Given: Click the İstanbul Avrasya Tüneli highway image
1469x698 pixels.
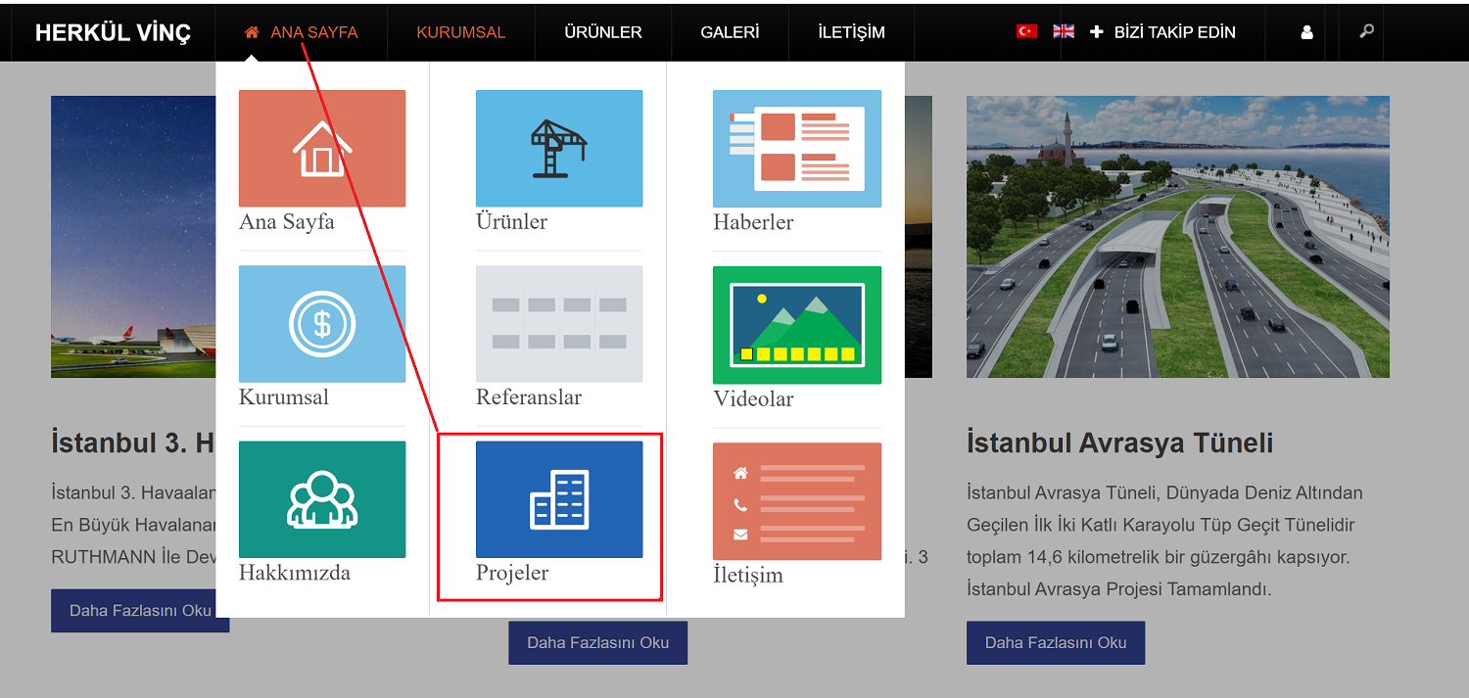Looking at the screenshot, I should pyautogui.click(x=1177, y=236).
